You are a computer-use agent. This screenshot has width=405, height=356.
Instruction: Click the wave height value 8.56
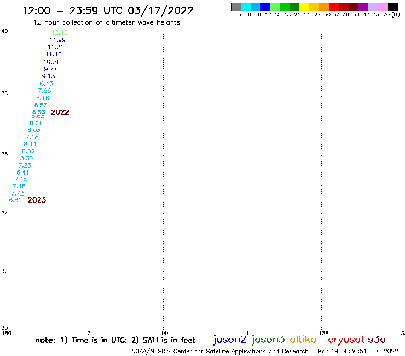click(41, 105)
